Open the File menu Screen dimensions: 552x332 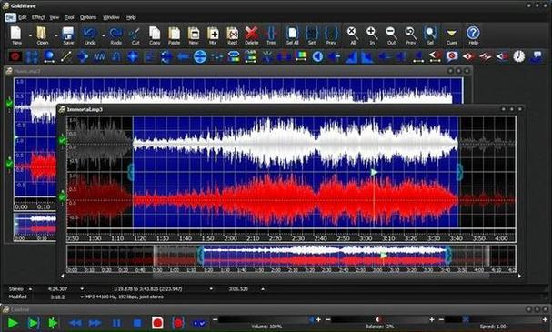click(x=10, y=17)
